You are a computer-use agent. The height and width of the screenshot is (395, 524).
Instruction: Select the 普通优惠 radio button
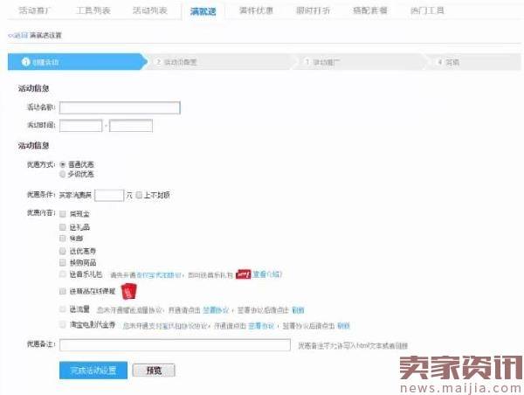pyautogui.click(x=63, y=164)
